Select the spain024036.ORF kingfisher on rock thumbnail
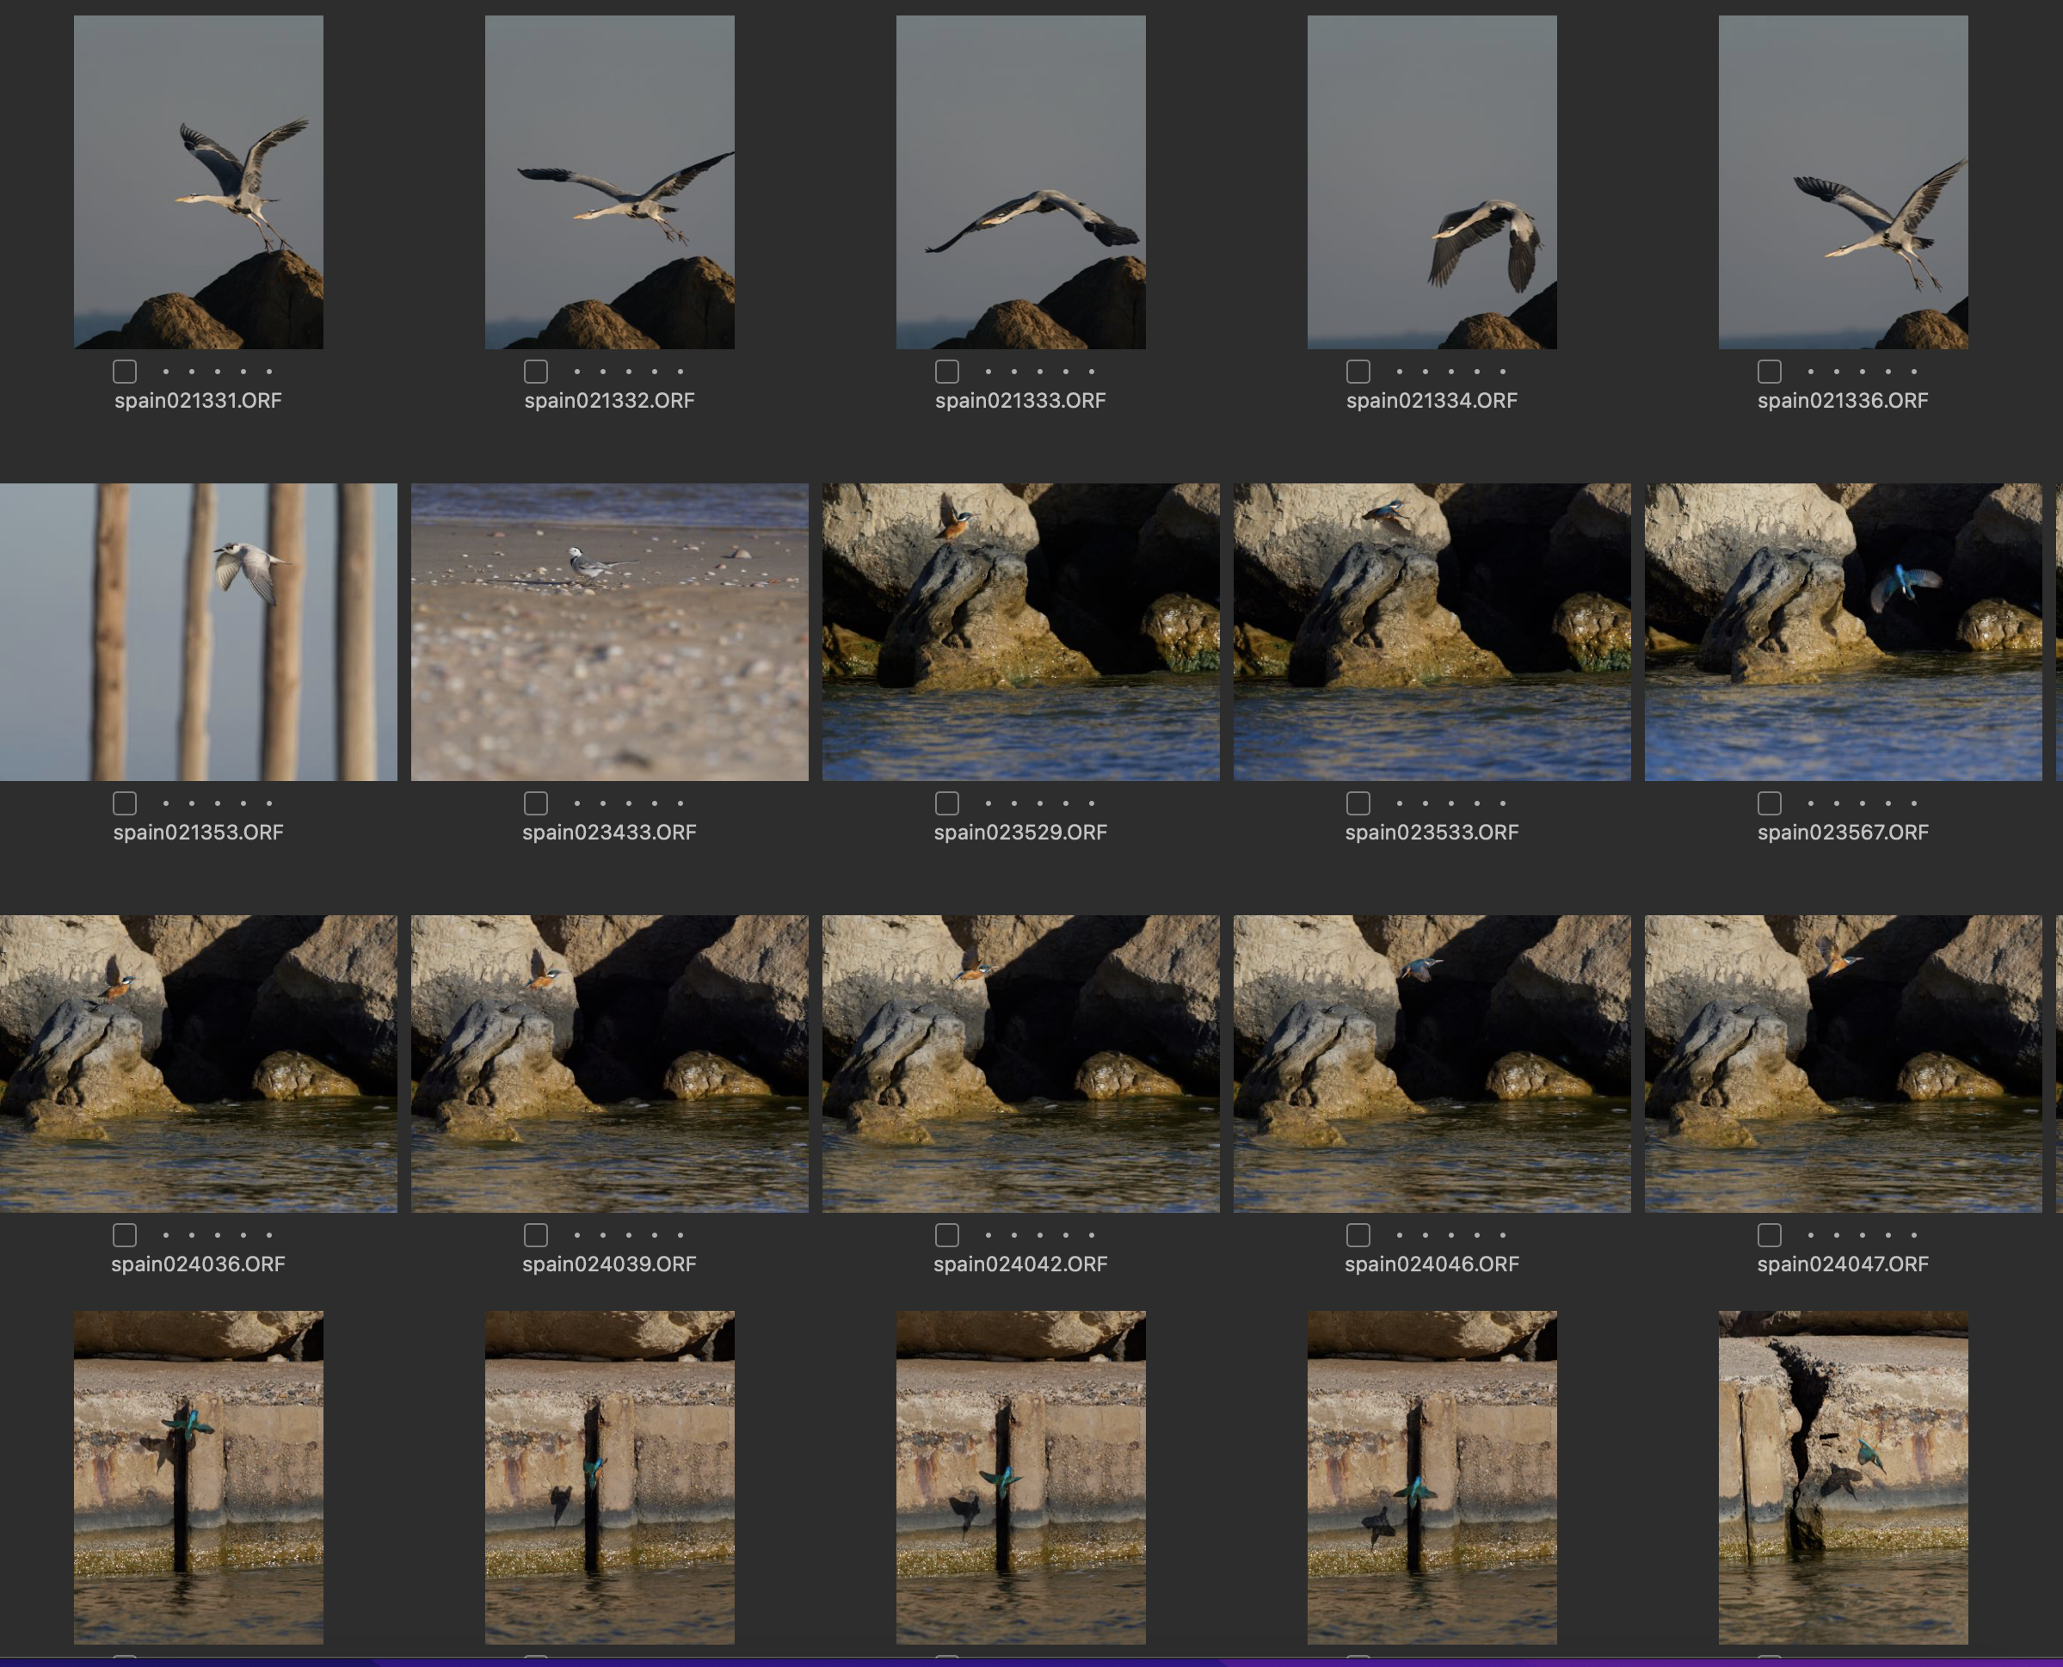Image resolution: width=2063 pixels, height=1667 pixels. click(x=199, y=1063)
